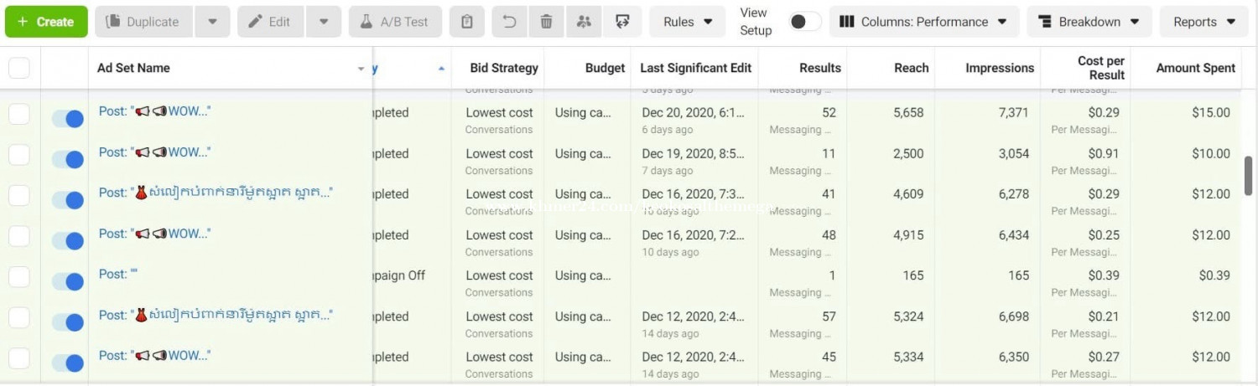This screenshot has width=1258, height=386.
Task: Turn off ad set with reach 165
Action: (67, 280)
